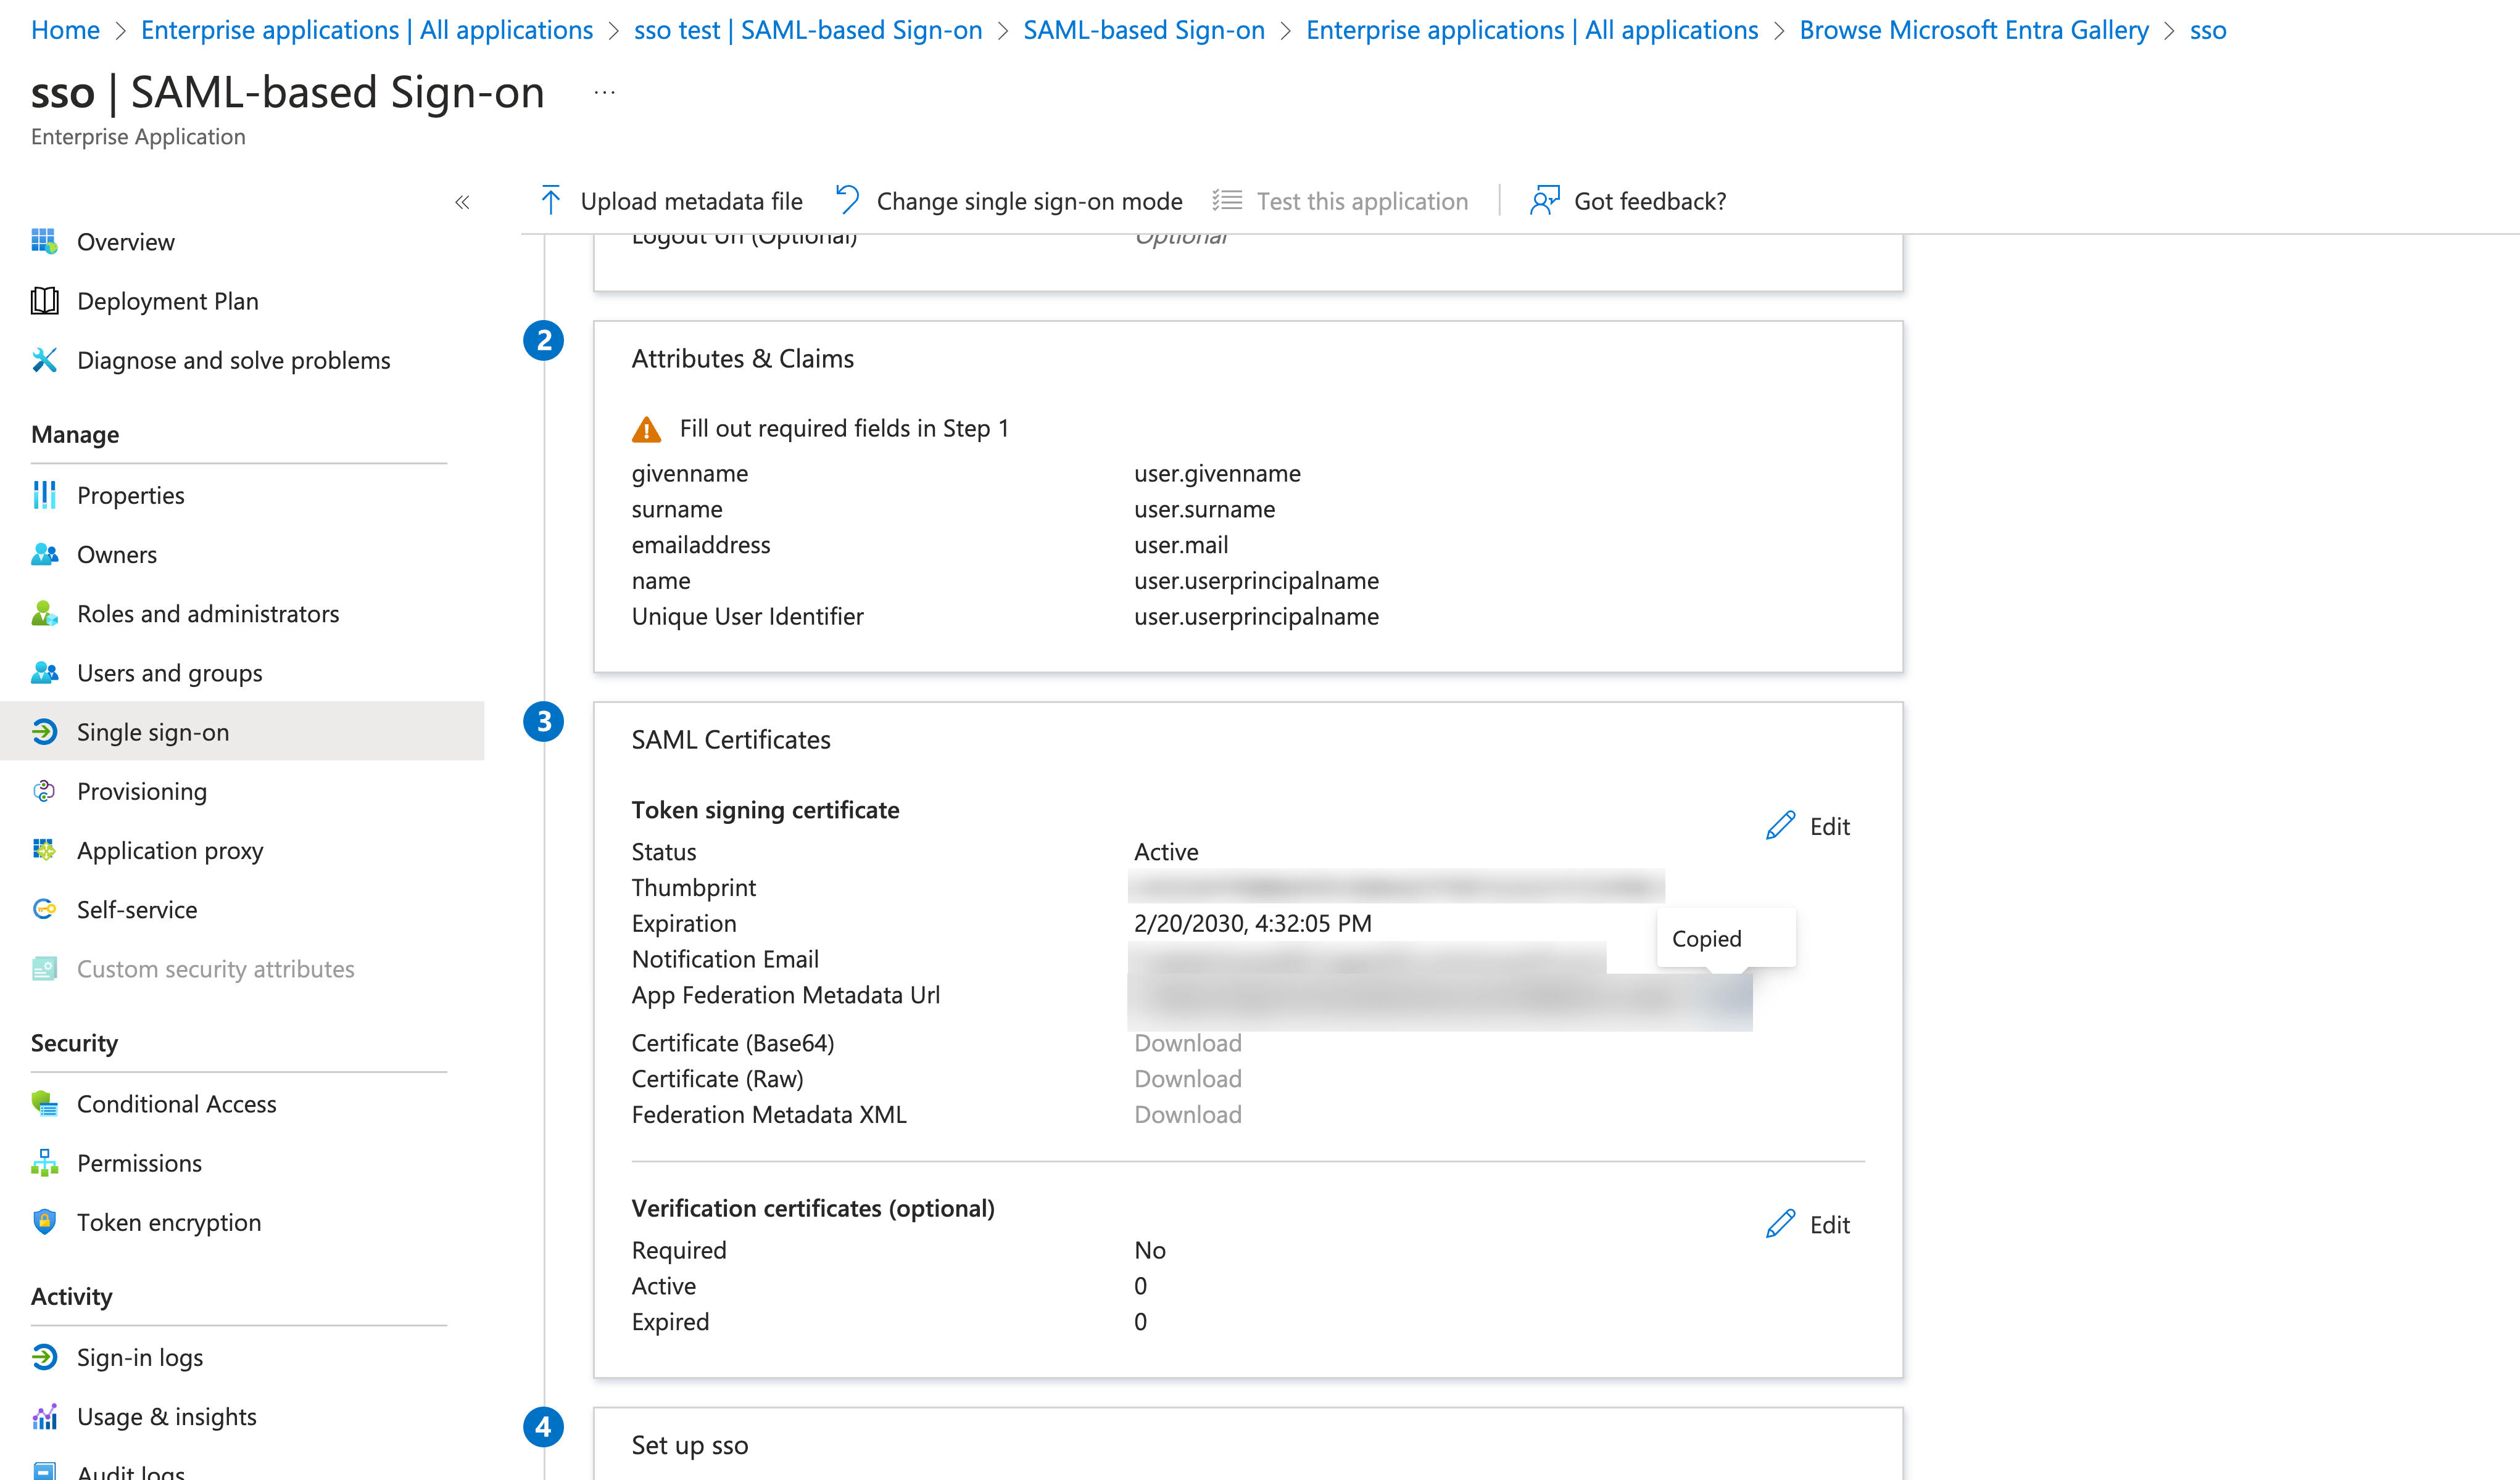This screenshot has width=2520, height=1480.
Task: Click the Deployment Plan book icon
Action: point(44,301)
